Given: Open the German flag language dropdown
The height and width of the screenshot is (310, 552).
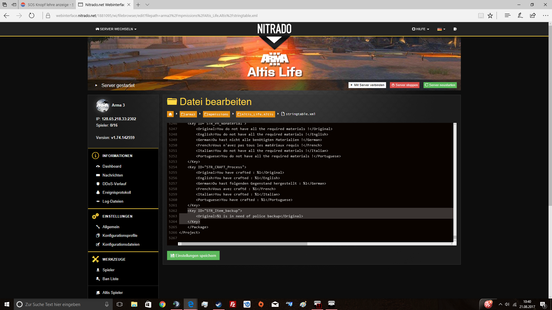Looking at the screenshot, I should (x=441, y=29).
